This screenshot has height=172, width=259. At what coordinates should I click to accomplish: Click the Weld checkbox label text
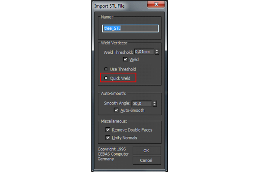[134, 60]
